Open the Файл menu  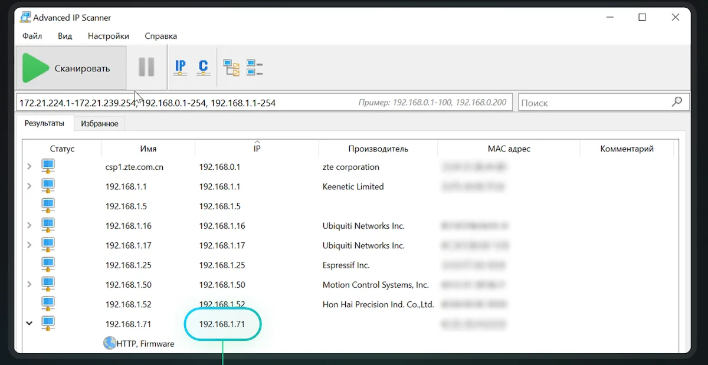pyautogui.click(x=32, y=36)
